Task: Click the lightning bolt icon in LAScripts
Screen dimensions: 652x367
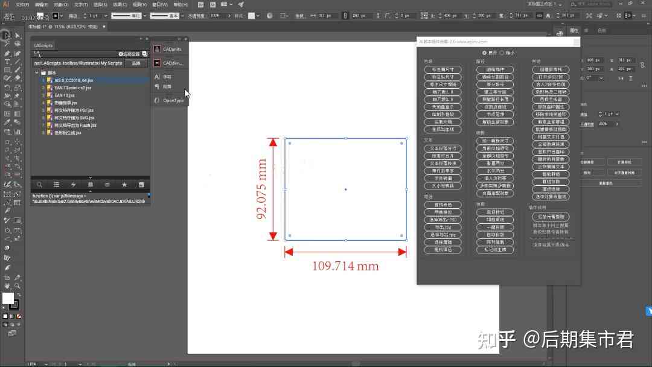Action: pyautogui.click(x=74, y=185)
